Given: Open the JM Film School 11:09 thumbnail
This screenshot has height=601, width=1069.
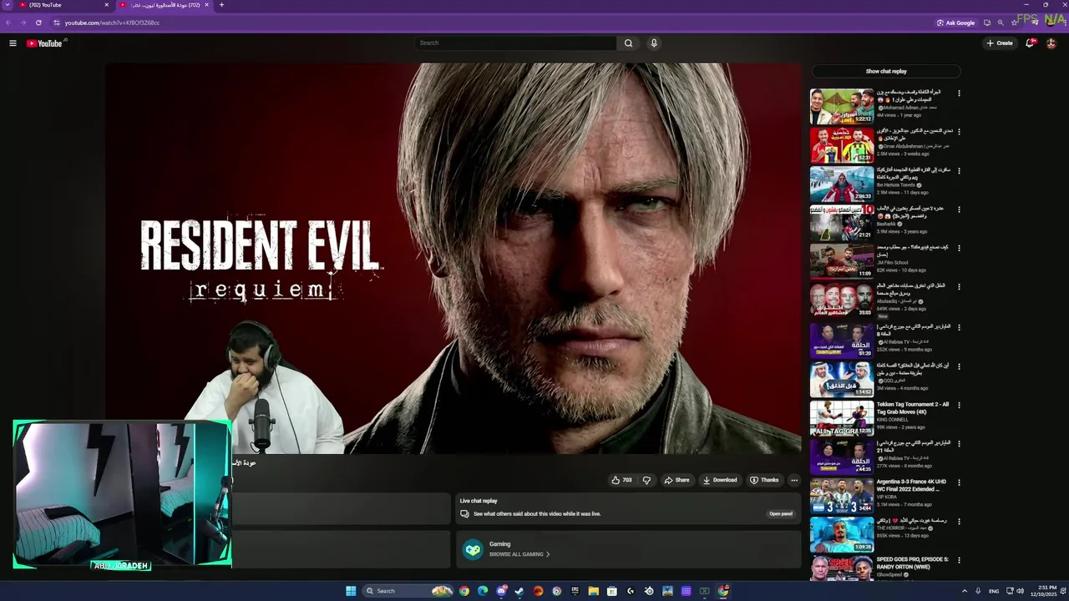Looking at the screenshot, I should pyautogui.click(x=842, y=261).
